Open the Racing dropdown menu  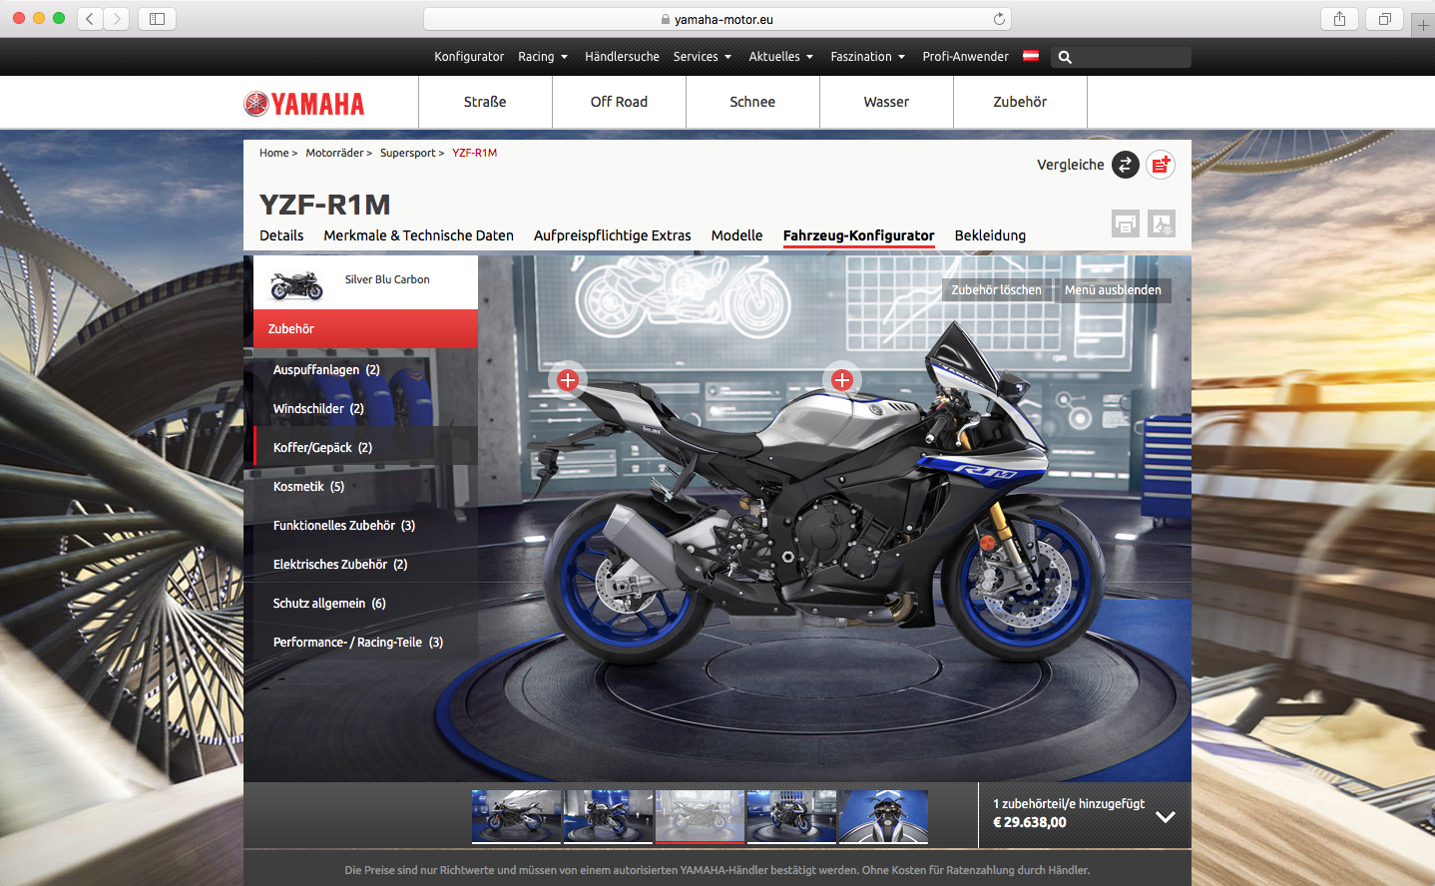543,57
